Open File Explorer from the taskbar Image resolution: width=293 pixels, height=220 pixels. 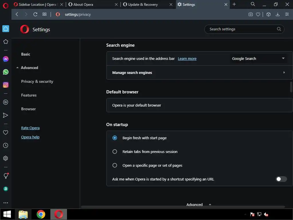coord(23,214)
